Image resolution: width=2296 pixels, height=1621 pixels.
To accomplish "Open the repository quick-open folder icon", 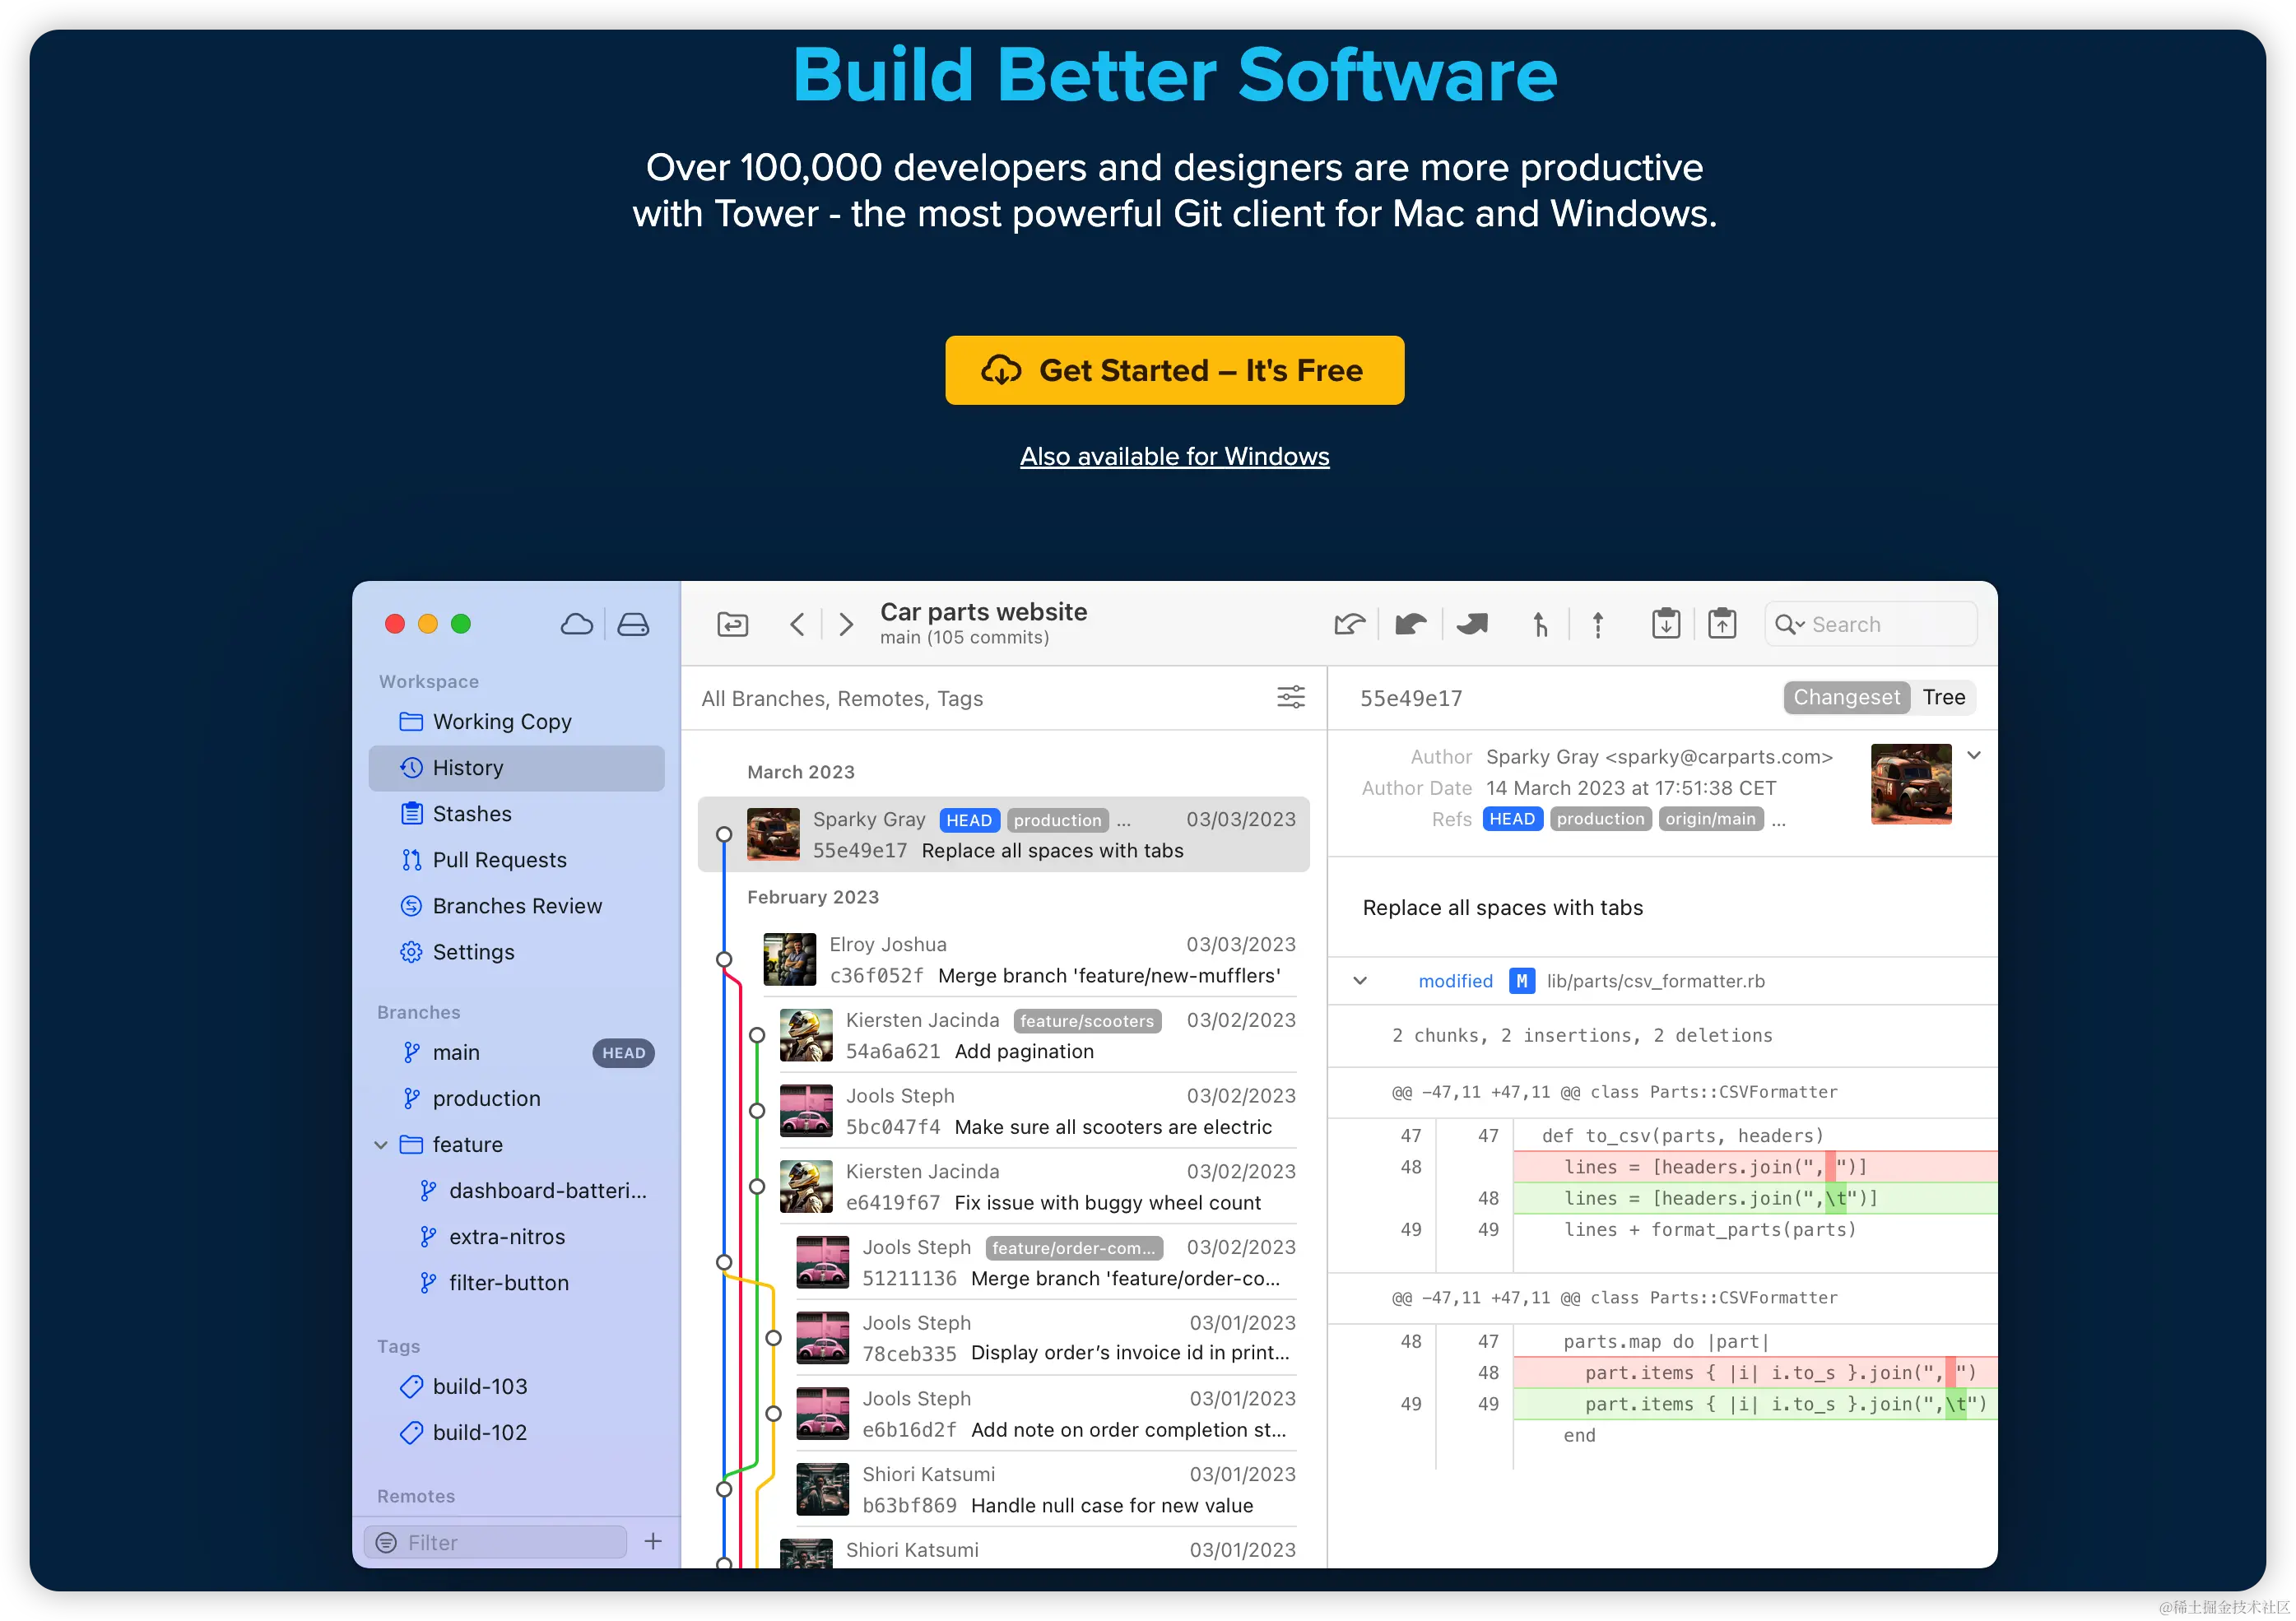I will pyautogui.click(x=733, y=624).
